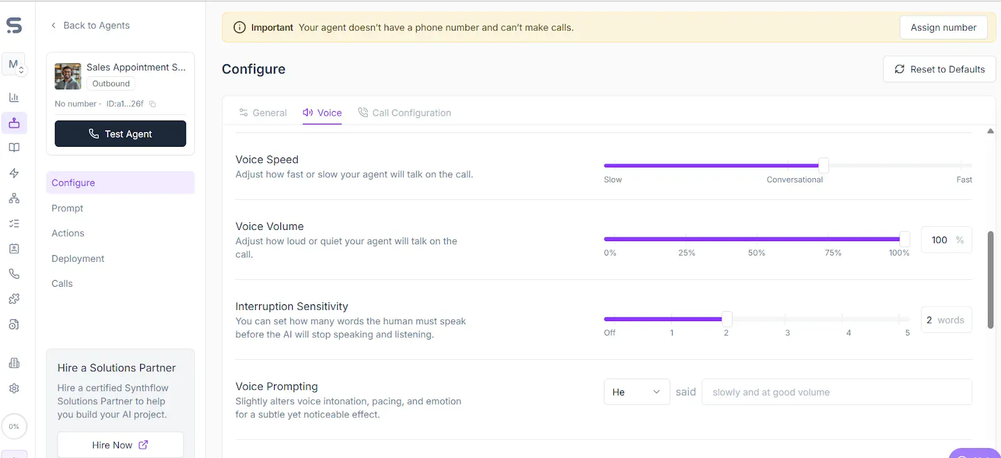This screenshot has height=458, width=1001.
Task: Click the Assign number button
Action: 943,27
